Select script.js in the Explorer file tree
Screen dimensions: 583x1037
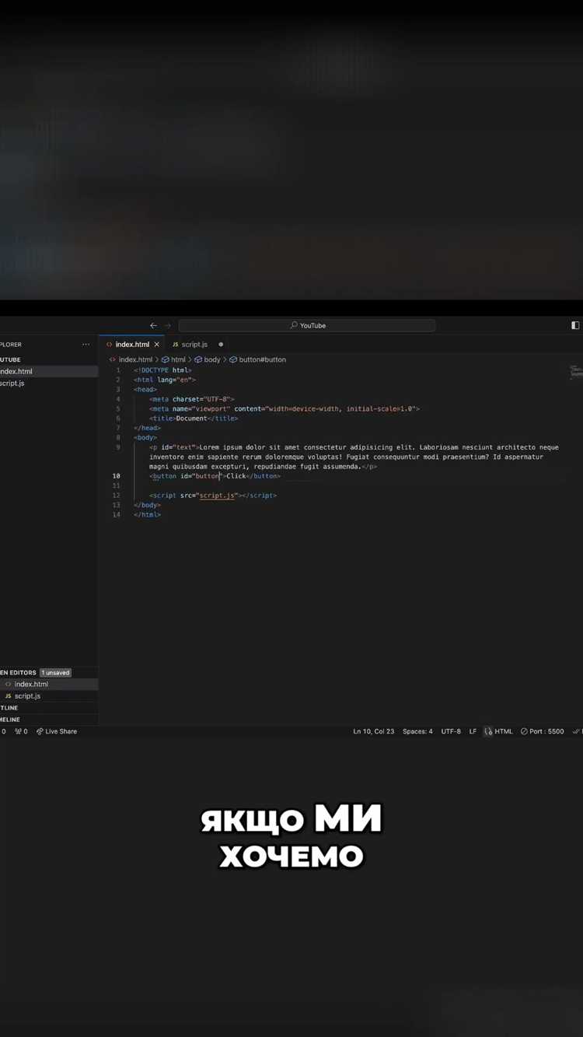click(x=49, y=383)
